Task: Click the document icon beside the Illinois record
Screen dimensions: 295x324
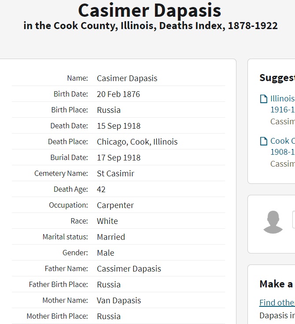Action: click(x=264, y=99)
